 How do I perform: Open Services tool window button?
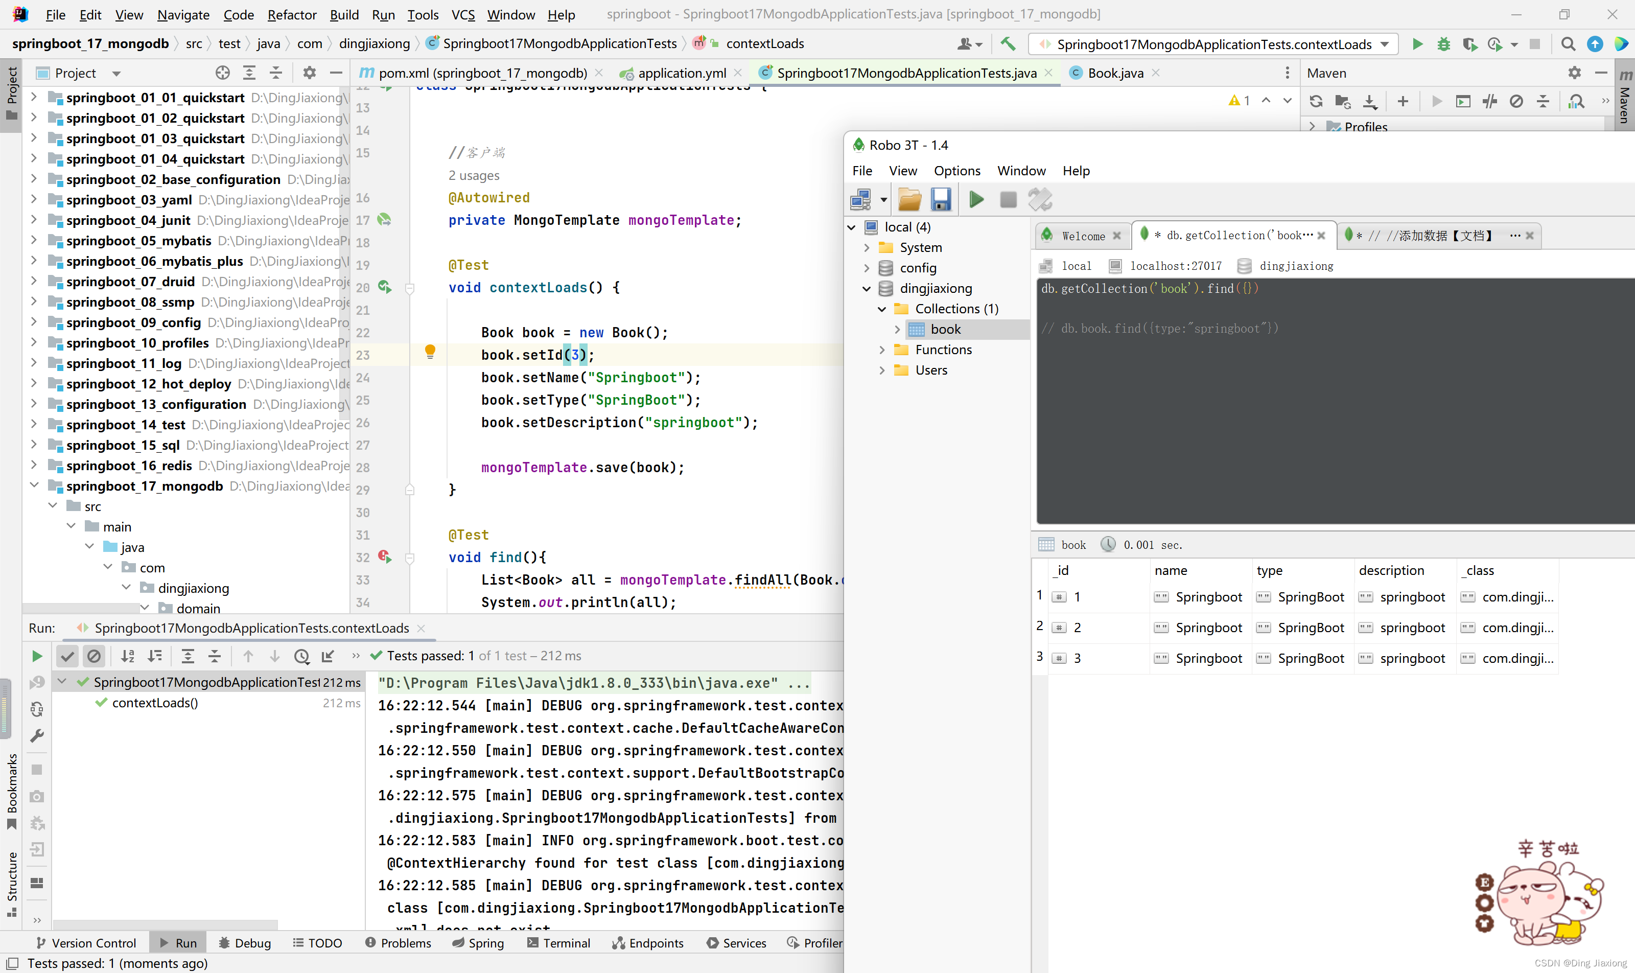coord(736,943)
